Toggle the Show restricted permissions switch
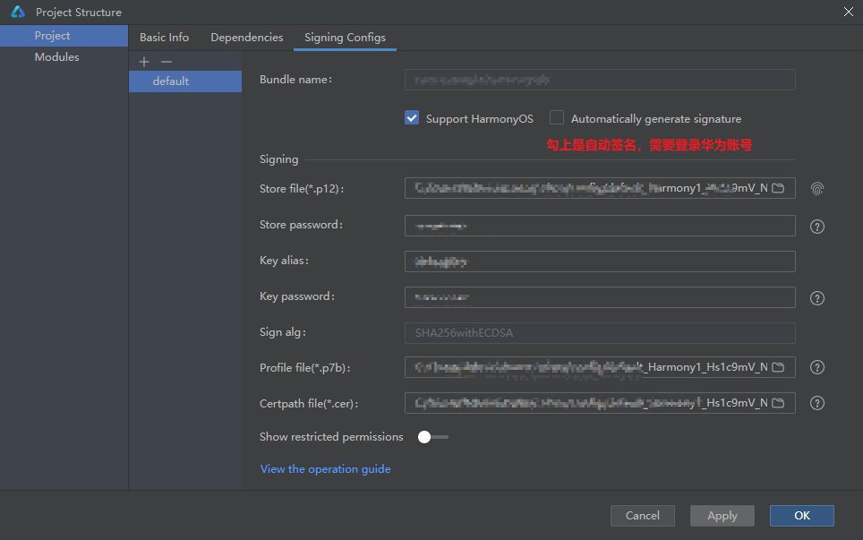Viewport: 863px width, 540px height. 432,437
